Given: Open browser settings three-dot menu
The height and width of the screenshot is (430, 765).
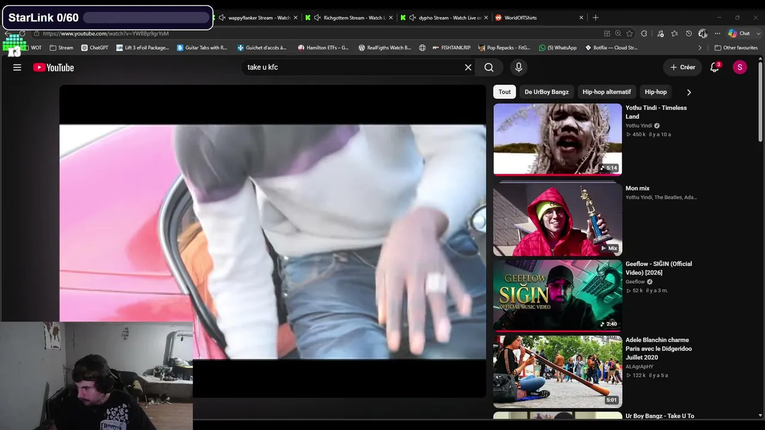Looking at the screenshot, I should 717,33.
